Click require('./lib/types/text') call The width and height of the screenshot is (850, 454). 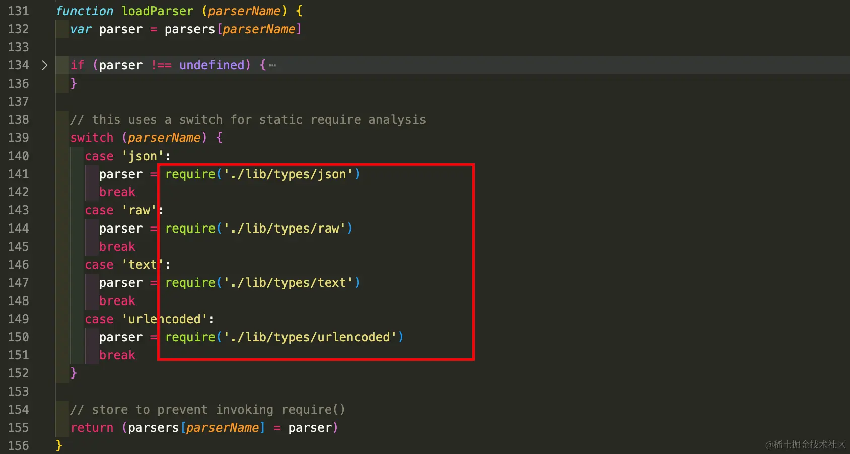[262, 283]
